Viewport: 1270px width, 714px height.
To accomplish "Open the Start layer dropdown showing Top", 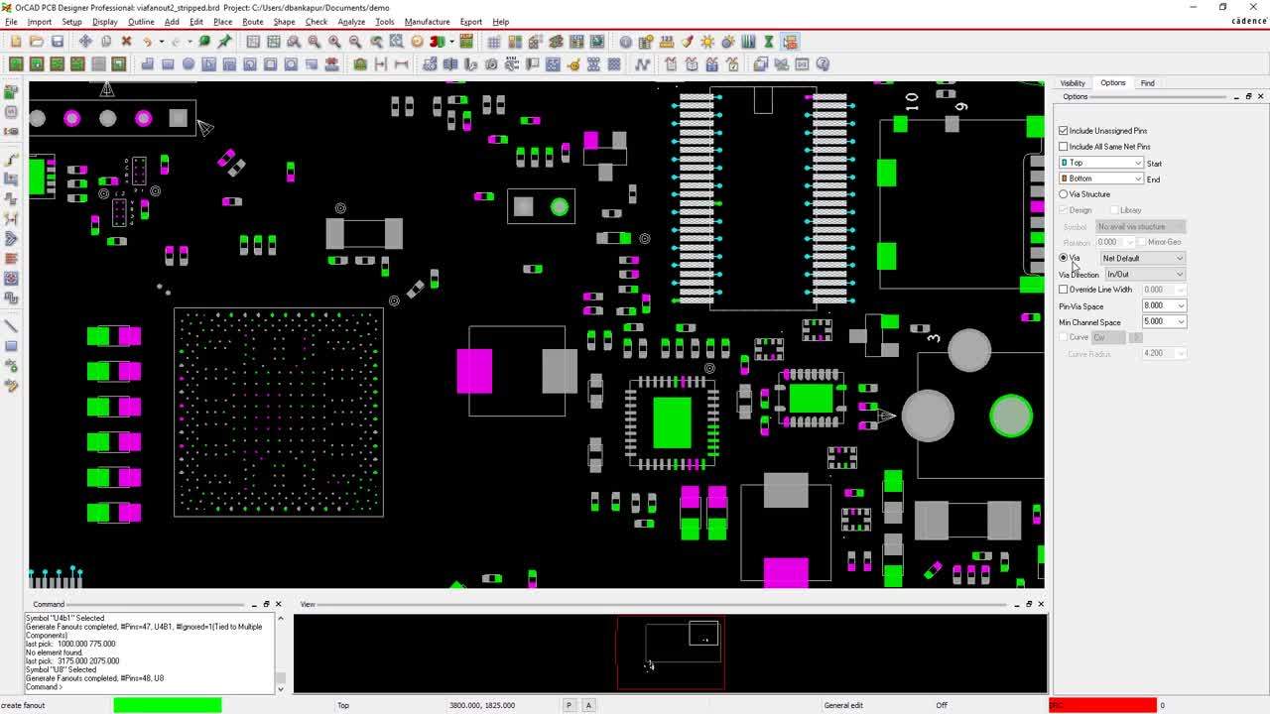I will click(x=1138, y=162).
